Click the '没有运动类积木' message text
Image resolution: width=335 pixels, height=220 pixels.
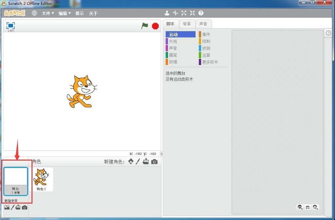[x=179, y=79]
